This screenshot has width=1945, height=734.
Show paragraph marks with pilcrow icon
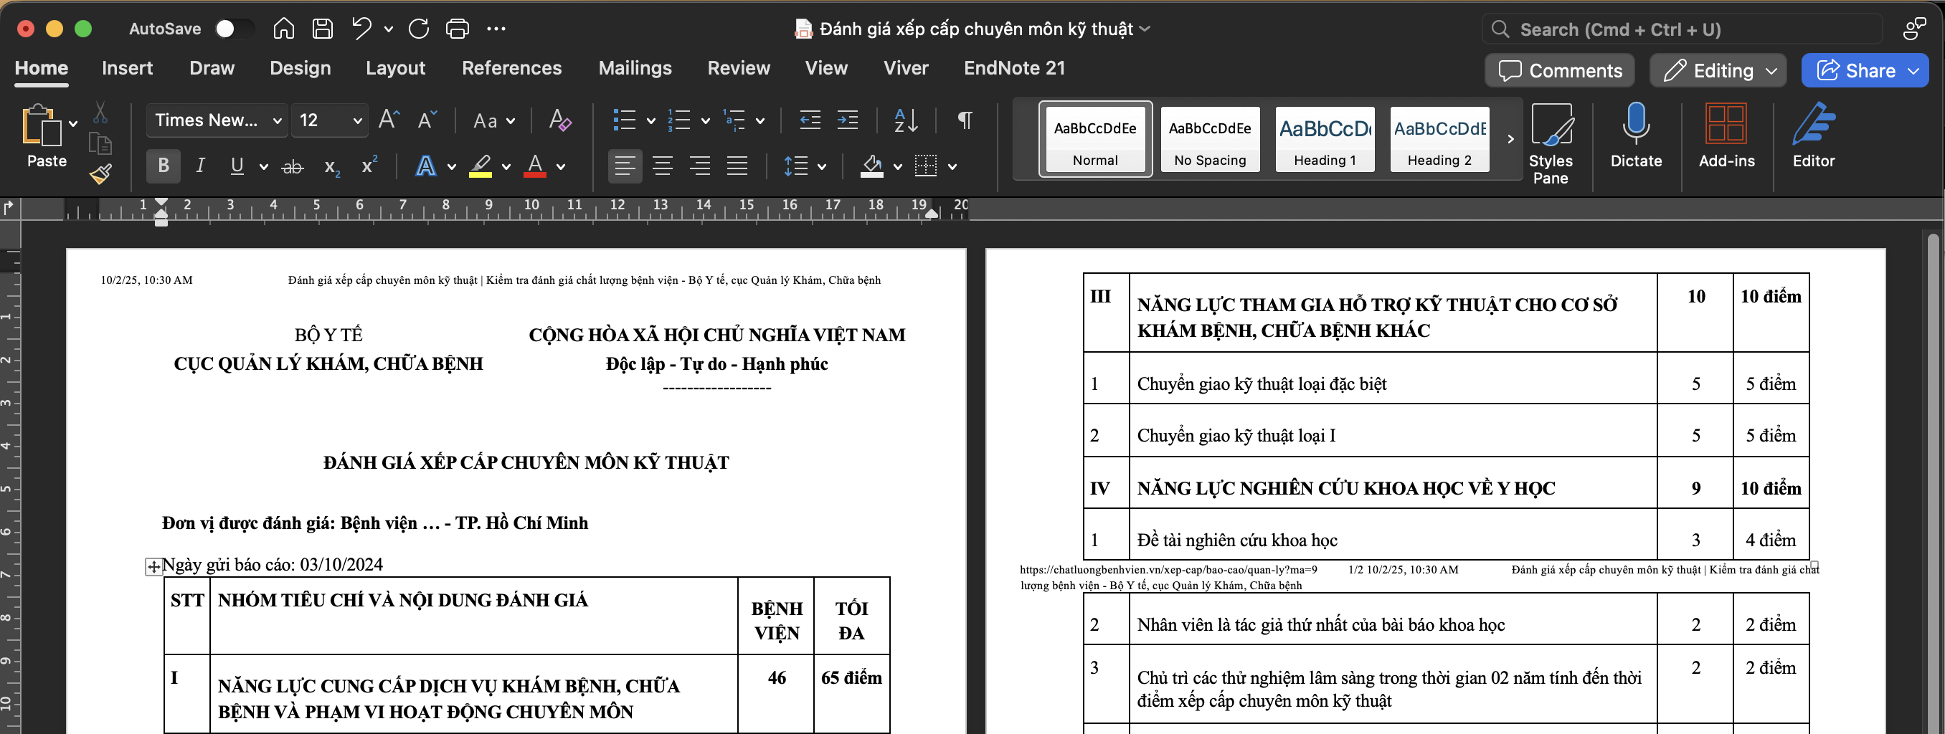tap(964, 120)
